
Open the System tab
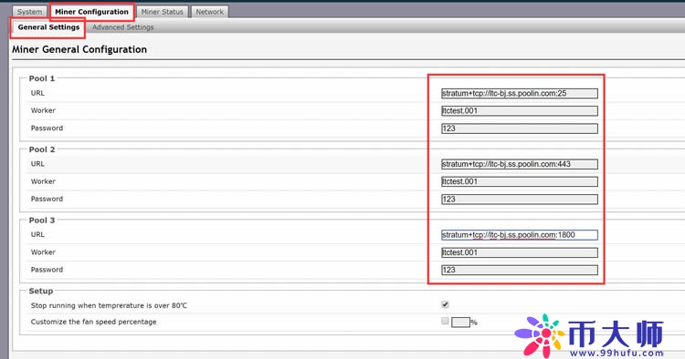(x=29, y=12)
